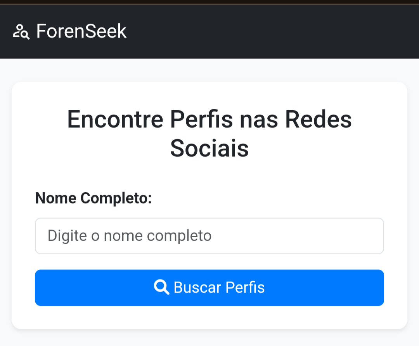Click the gray page background below the card
Screen dimensions: 419x346
click(209, 338)
